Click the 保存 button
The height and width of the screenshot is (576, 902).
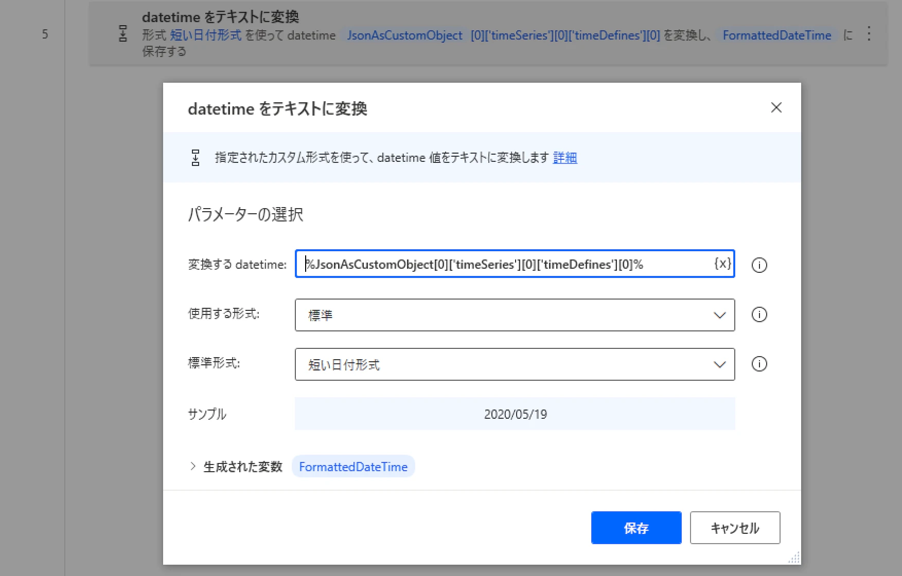pyautogui.click(x=636, y=528)
